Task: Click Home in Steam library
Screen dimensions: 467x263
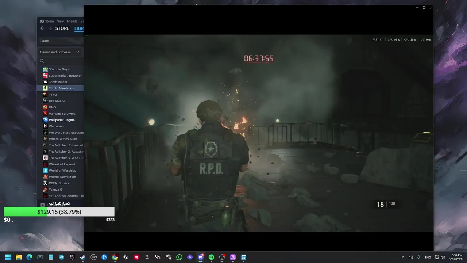Action: (x=44, y=41)
